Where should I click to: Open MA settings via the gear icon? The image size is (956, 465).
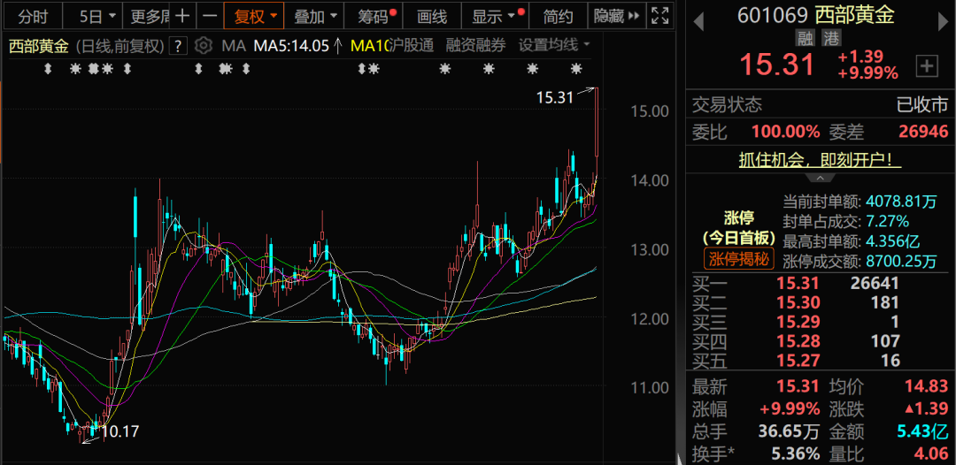tap(204, 45)
